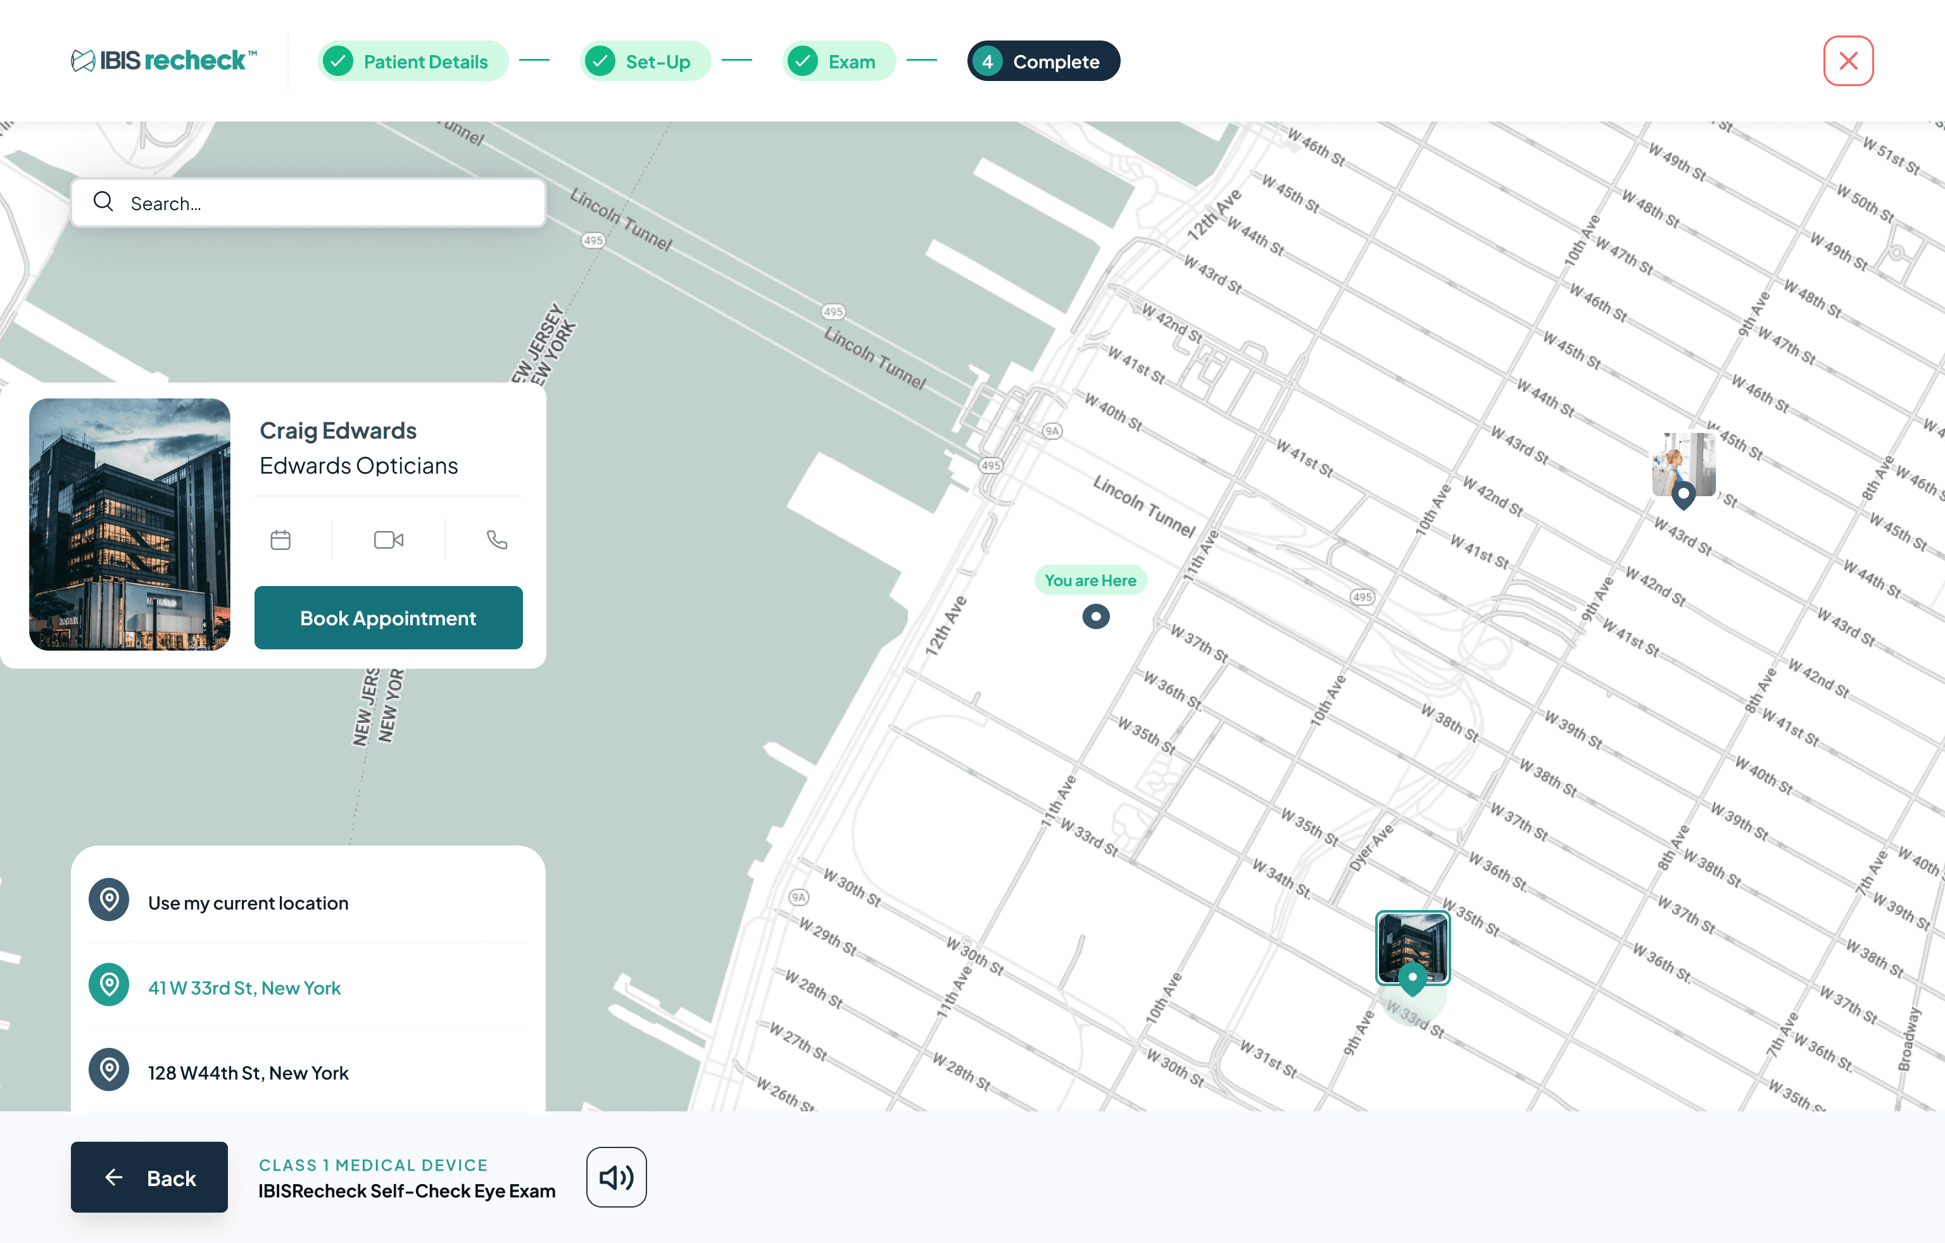This screenshot has width=1945, height=1243.
Task: Click Book Appointment for Craig Edwards
Action: [x=389, y=618]
